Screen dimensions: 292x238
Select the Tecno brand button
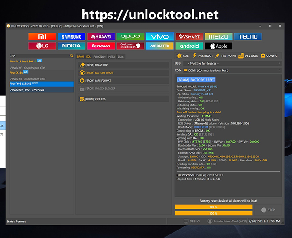[248, 36]
